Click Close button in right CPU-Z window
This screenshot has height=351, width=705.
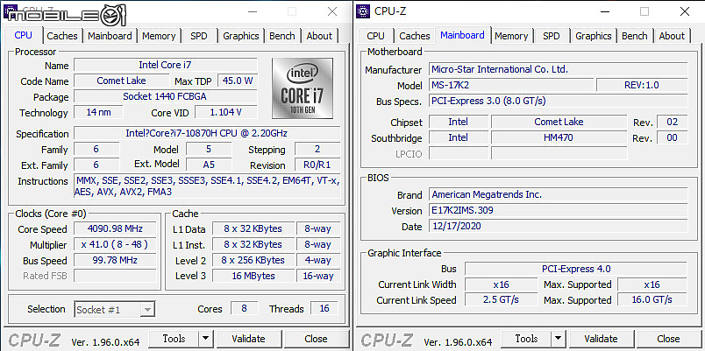coord(668,339)
